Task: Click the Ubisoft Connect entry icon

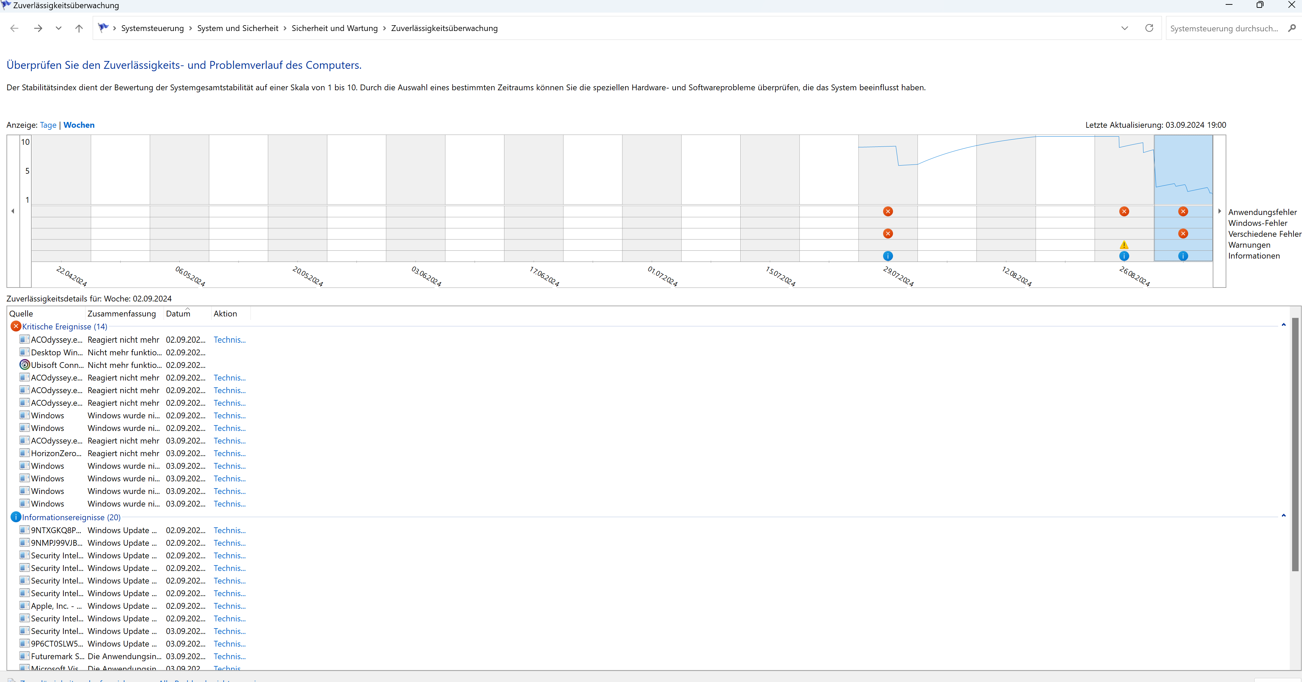Action: [x=24, y=365]
